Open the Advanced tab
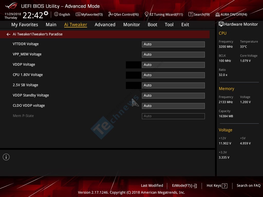The width and height of the screenshot is (263, 197). 105,25
